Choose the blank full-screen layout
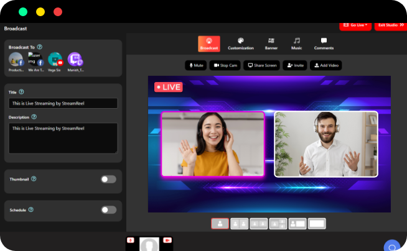407x251 pixels. [317, 224]
